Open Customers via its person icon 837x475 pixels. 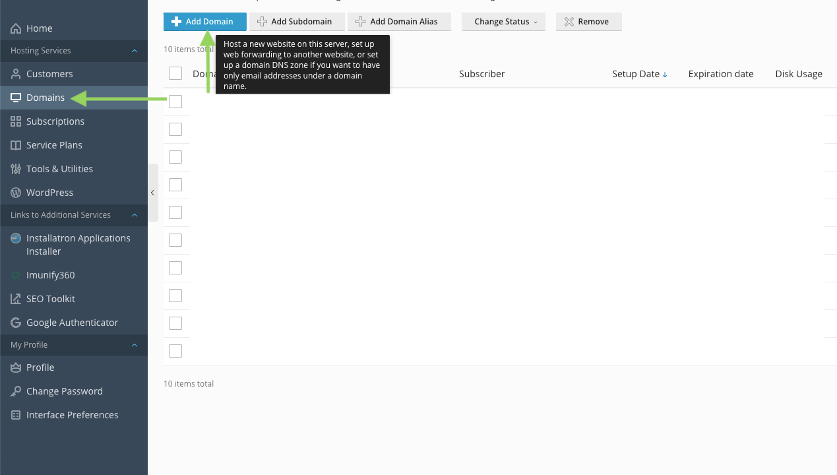(16, 74)
